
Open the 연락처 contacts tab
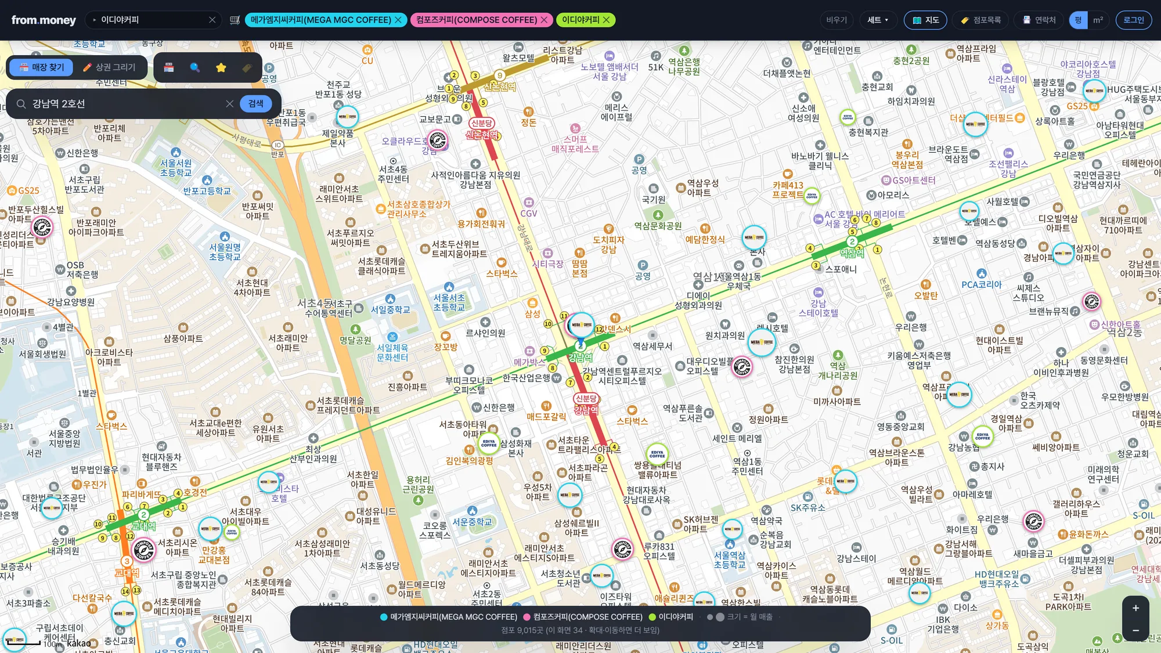[x=1039, y=20]
